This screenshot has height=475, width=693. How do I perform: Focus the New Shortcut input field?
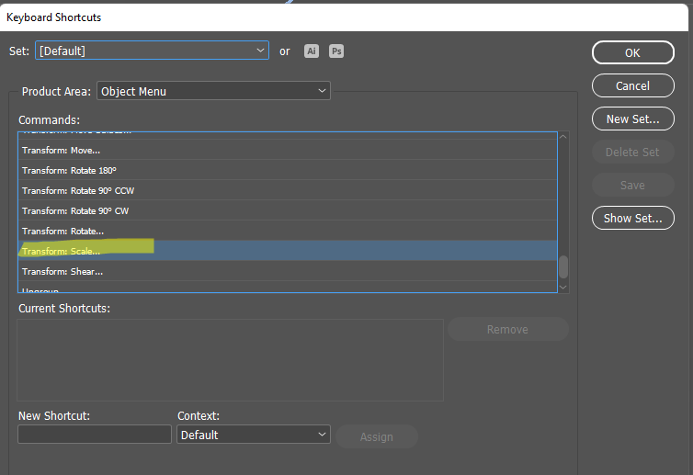point(95,435)
